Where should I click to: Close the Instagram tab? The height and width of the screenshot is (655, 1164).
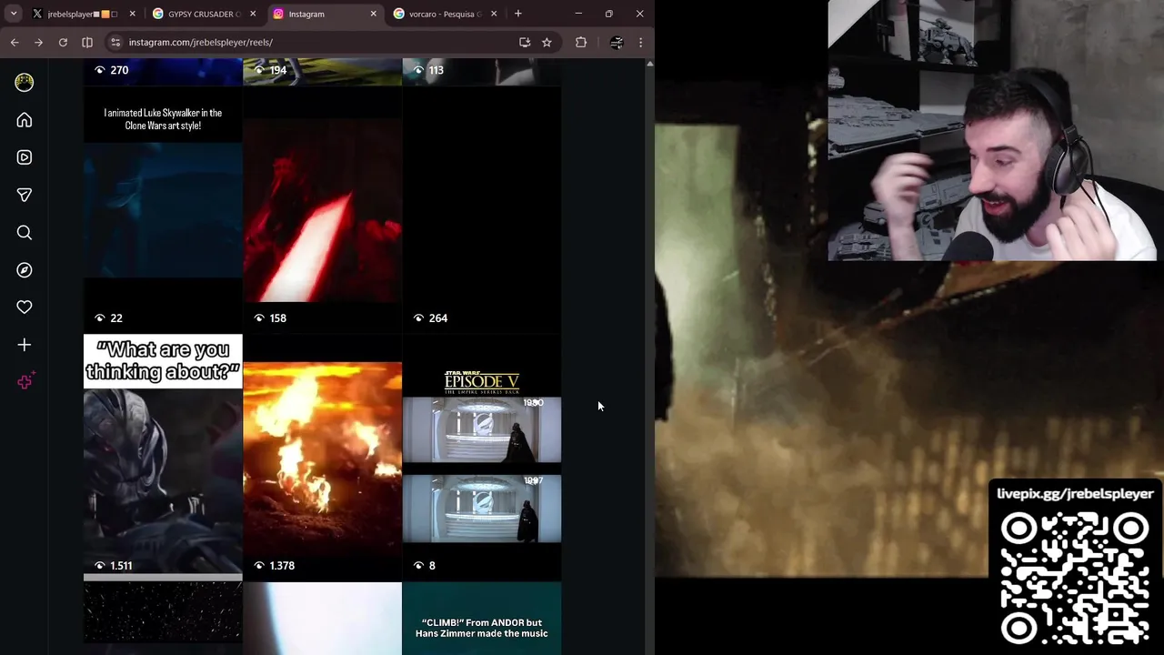(x=373, y=14)
